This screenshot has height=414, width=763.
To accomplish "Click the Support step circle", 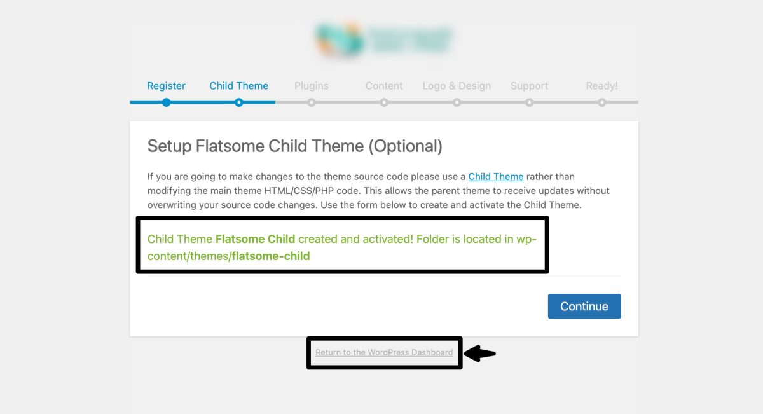I will point(529,102).
